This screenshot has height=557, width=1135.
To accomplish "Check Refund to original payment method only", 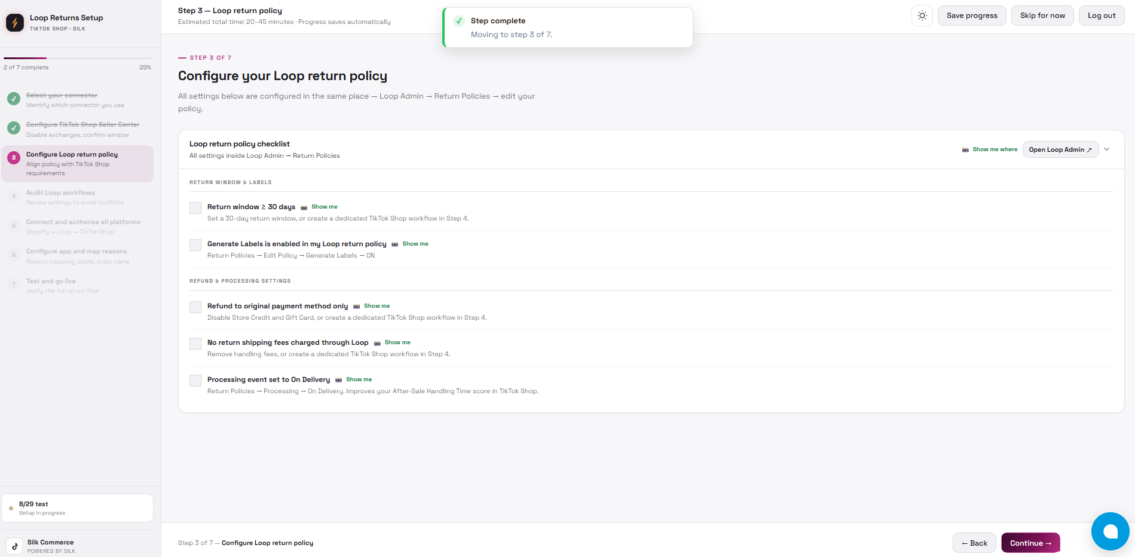I will (x=195, y=307).
